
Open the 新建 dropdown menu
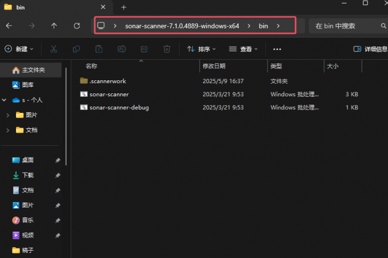pyautogui.click(x=19, y=49)
